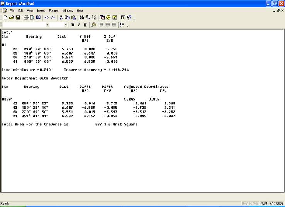Paste clipboard contents from toolbar

pos(73,18)
